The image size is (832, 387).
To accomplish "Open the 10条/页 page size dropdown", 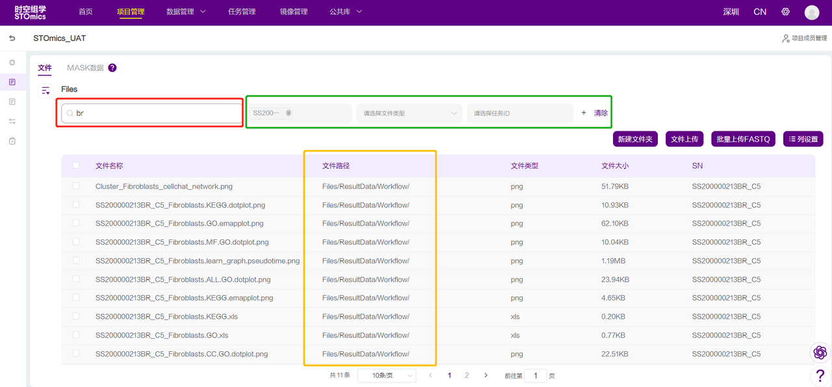I will [x=386, y=376].
